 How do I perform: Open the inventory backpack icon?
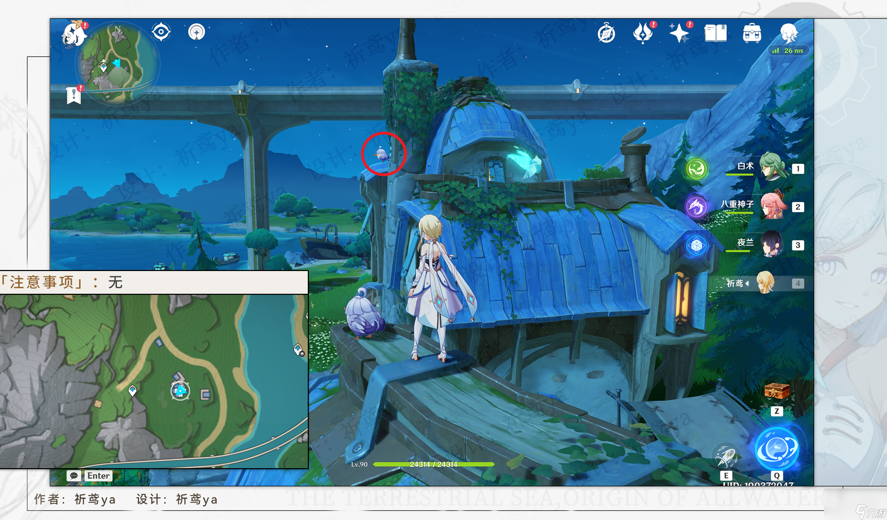click(x=752, y=33)
